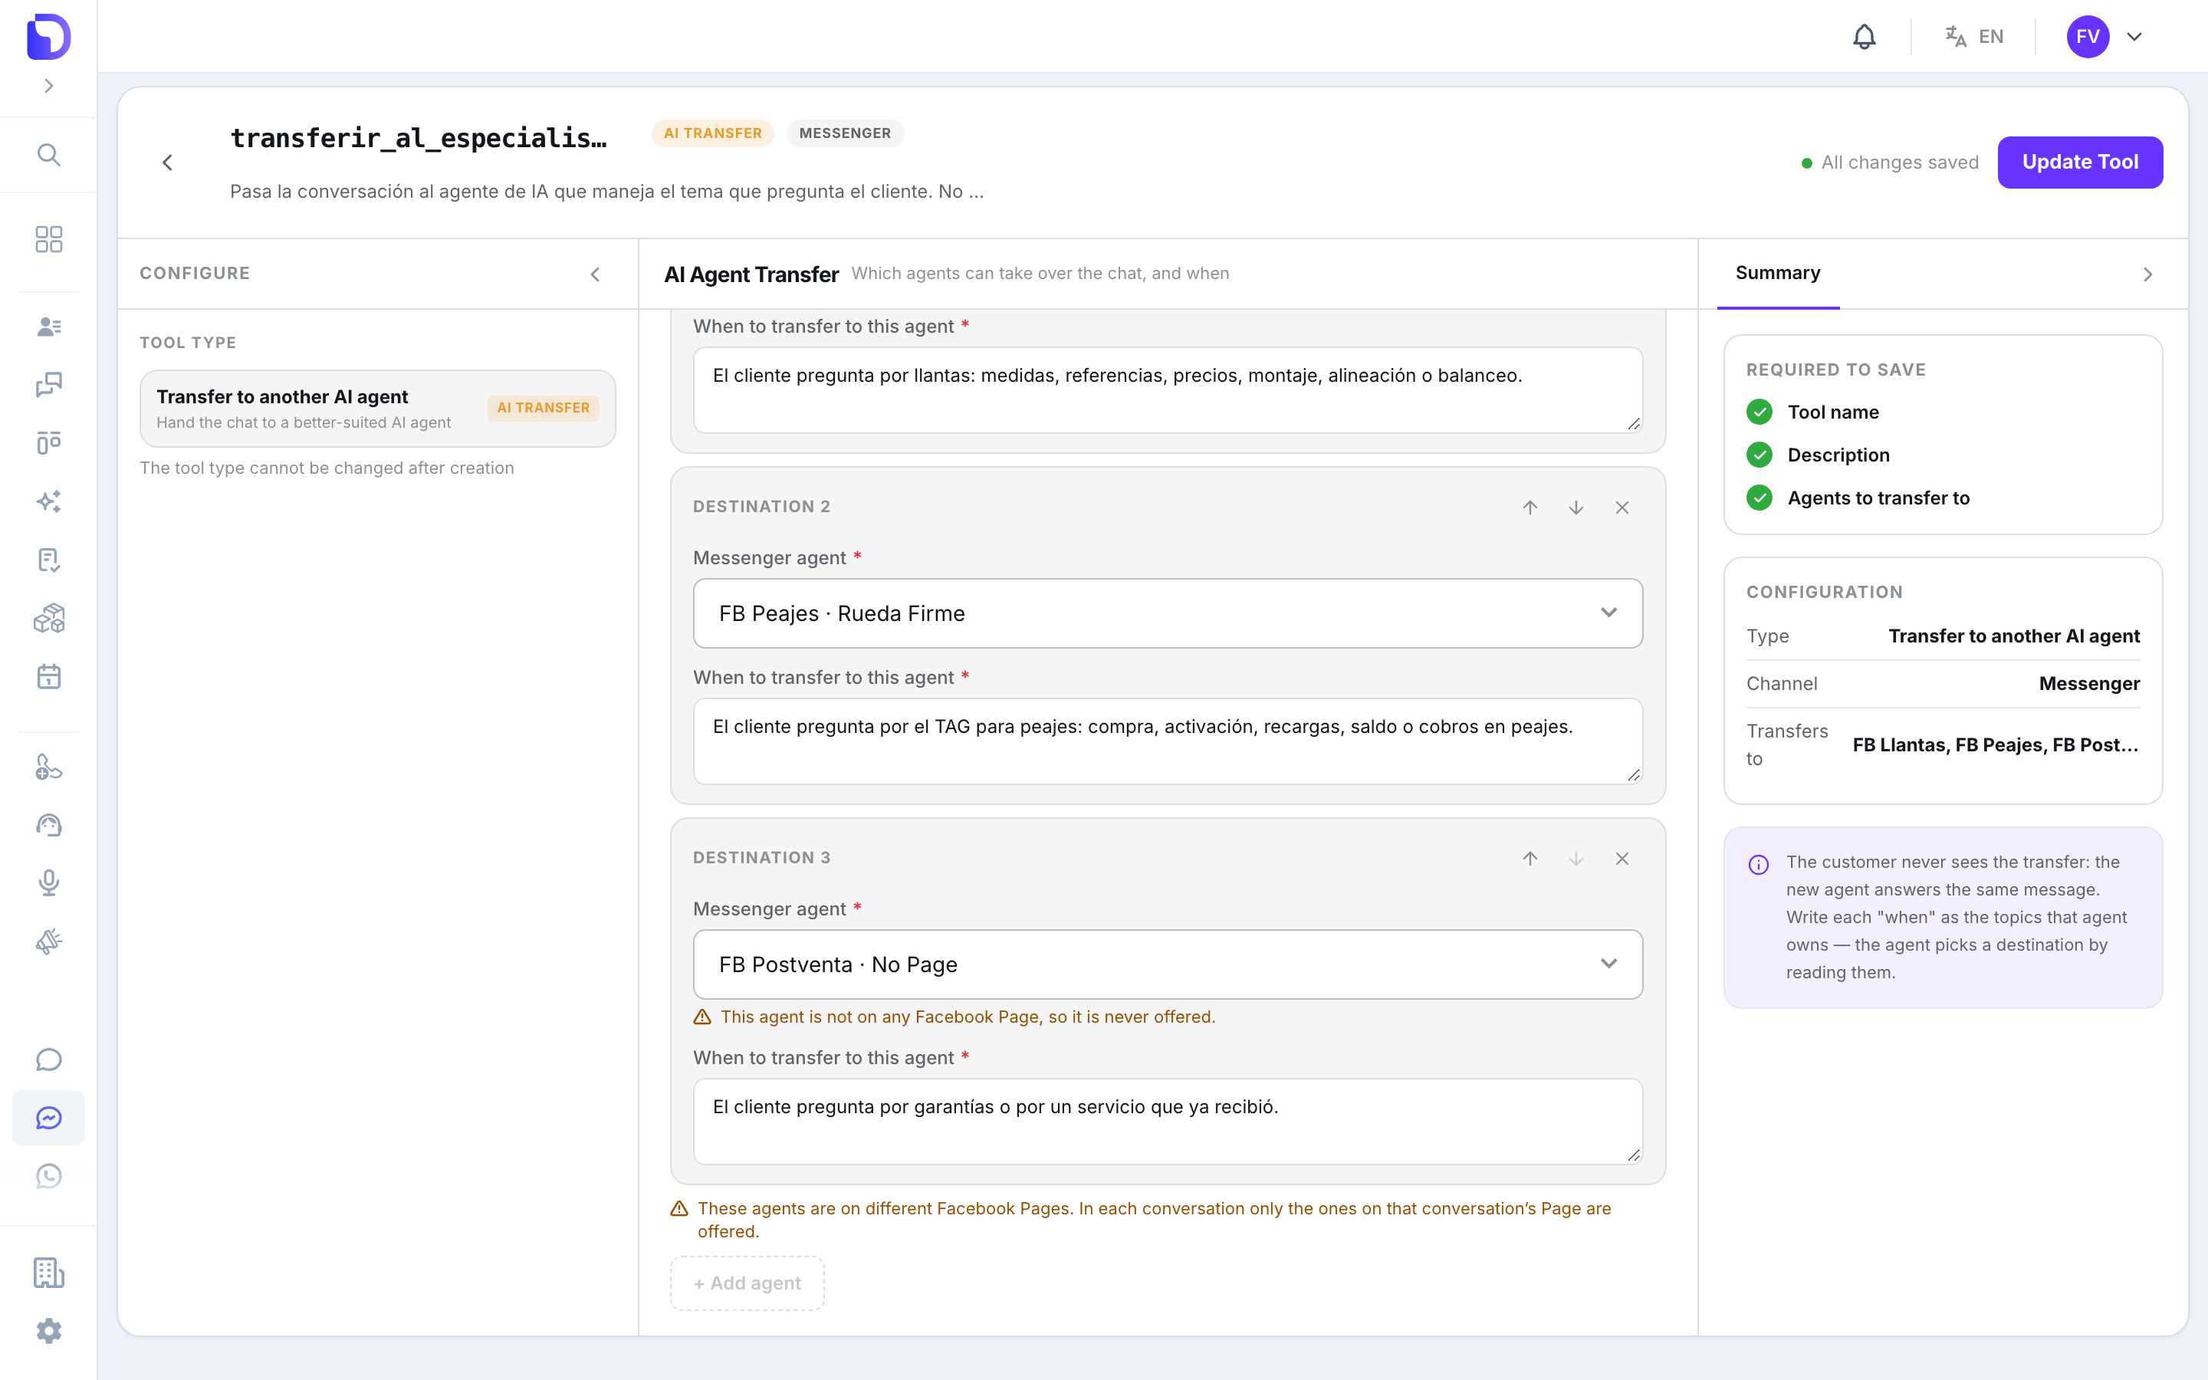Edit Destination 3 when-to-transfer text field
This screenshot has height=1380, width=2208.
(1168, 1122)
